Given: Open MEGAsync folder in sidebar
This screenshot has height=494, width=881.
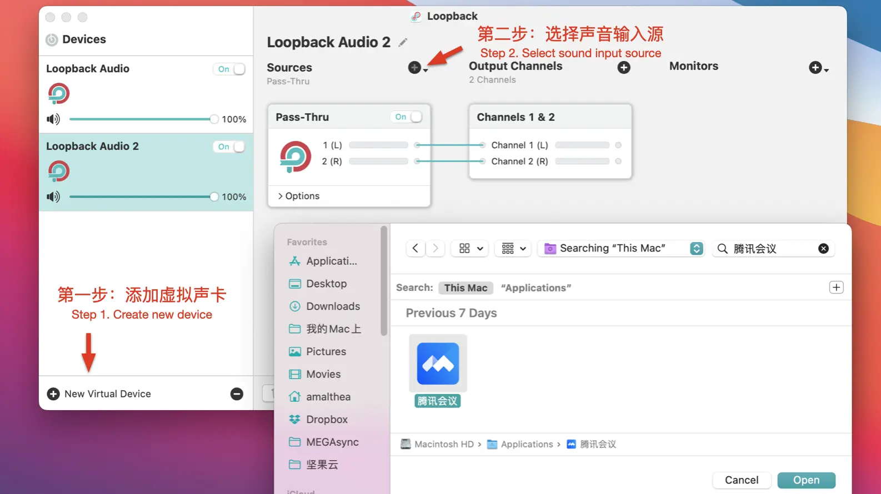Looking at the screenshot, I should [x=324, y=442].
